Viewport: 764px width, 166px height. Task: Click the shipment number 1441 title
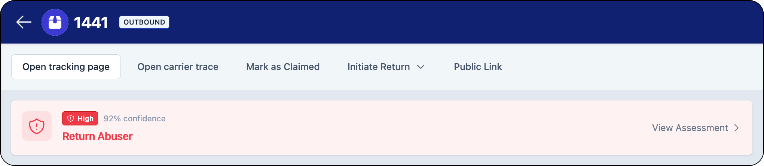pyautogui.click(x=91, y=23)
